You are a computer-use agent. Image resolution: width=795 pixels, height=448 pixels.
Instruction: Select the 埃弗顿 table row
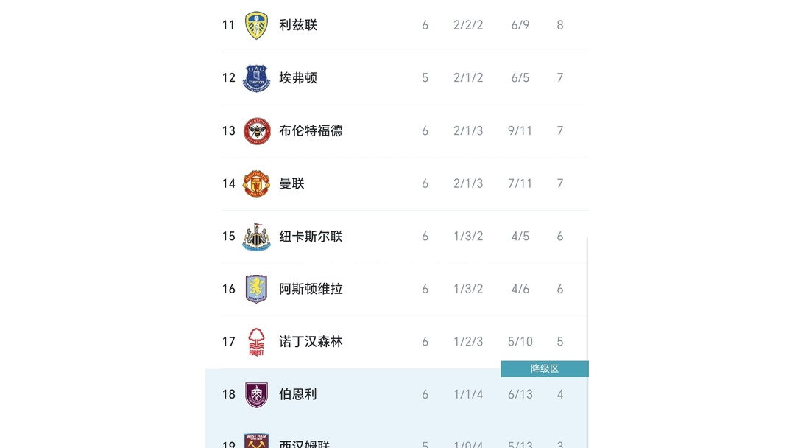tap(397, 77)
